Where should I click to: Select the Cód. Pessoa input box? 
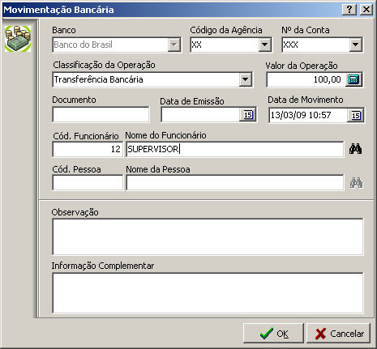click(x=88, y=183)
